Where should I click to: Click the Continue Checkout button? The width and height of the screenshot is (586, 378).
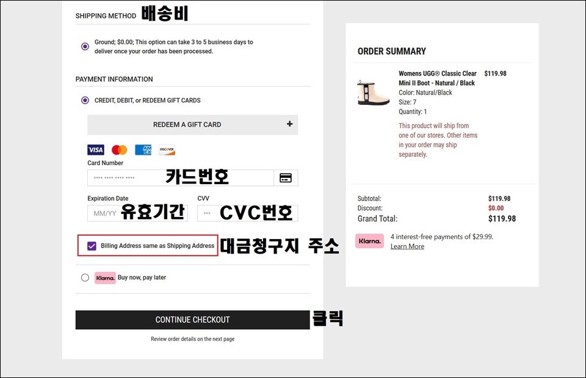(x=192, y=320)
